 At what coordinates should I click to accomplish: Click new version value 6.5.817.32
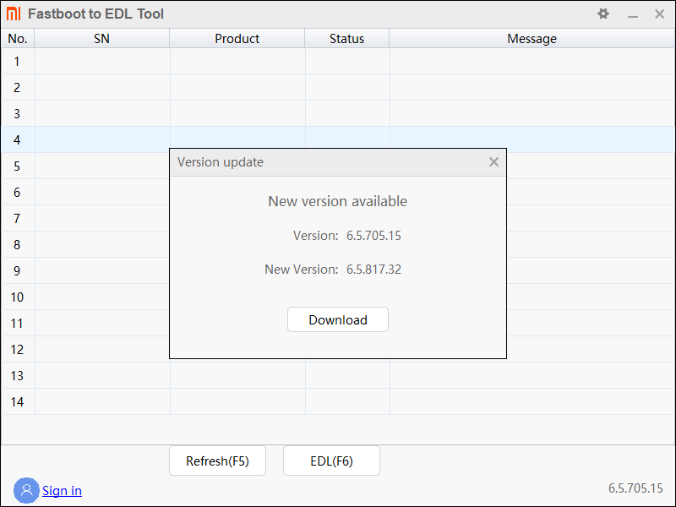click(x=373, y=269)
